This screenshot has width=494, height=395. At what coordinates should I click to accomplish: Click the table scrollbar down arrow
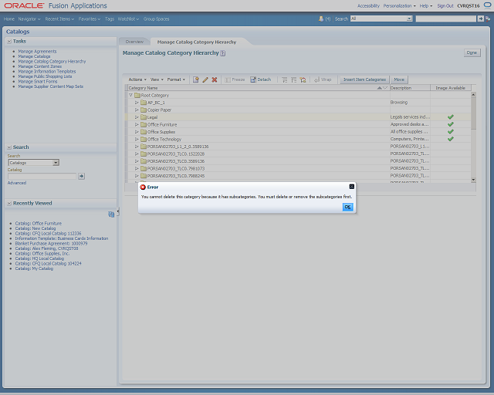(x=473, y=180)
